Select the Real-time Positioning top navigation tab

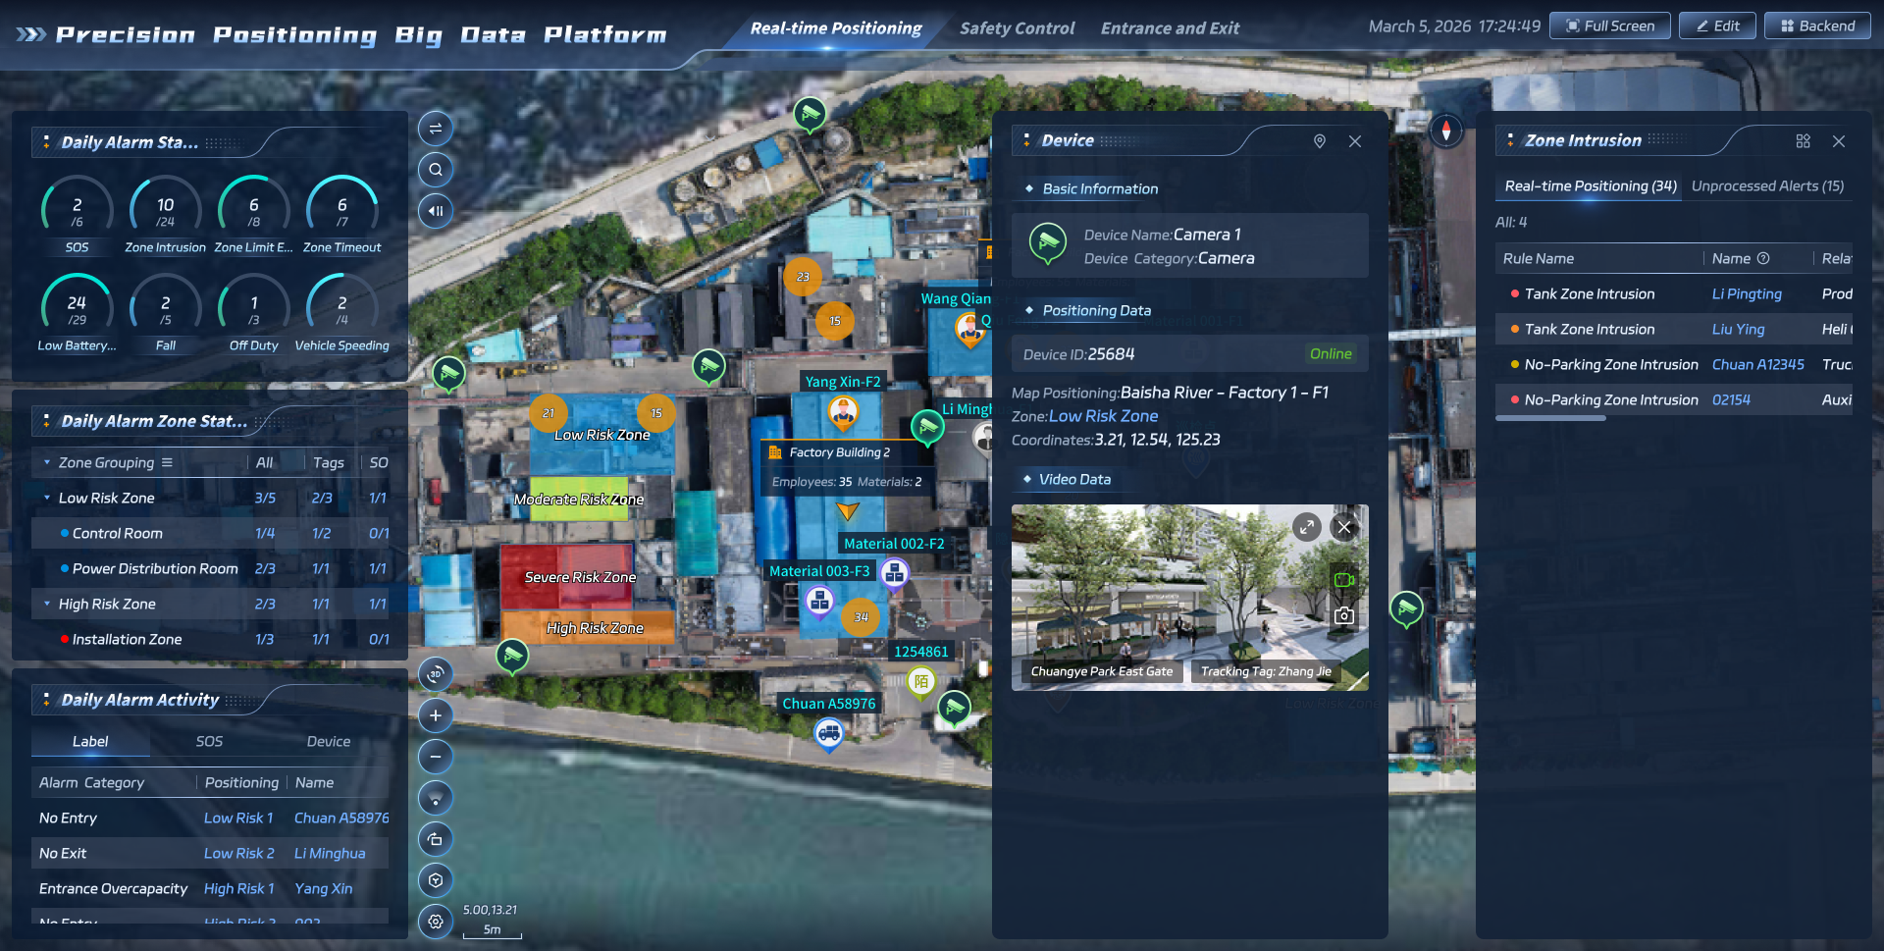(x=836, y=28)
